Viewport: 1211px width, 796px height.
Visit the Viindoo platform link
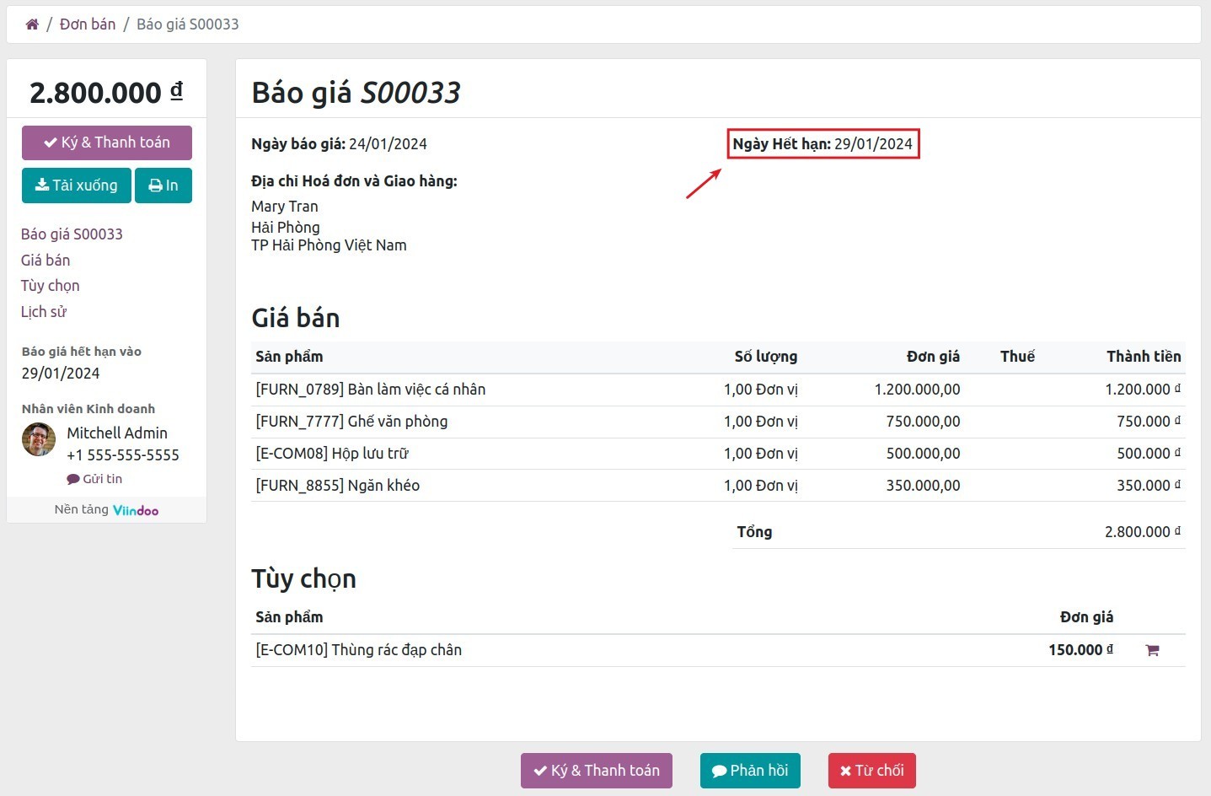tap(136, 509)
